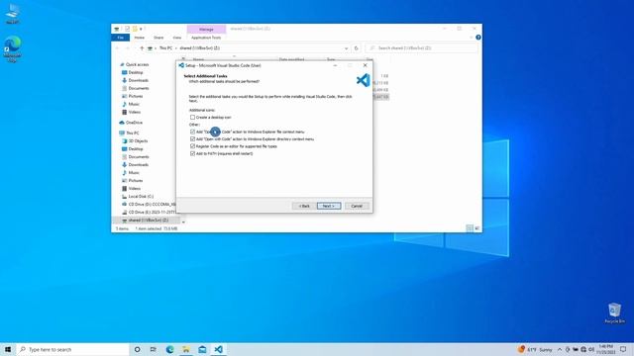Open the Share ribbon tab
The width and height of the screenshot is (634, 356).
tap(158, 38)
